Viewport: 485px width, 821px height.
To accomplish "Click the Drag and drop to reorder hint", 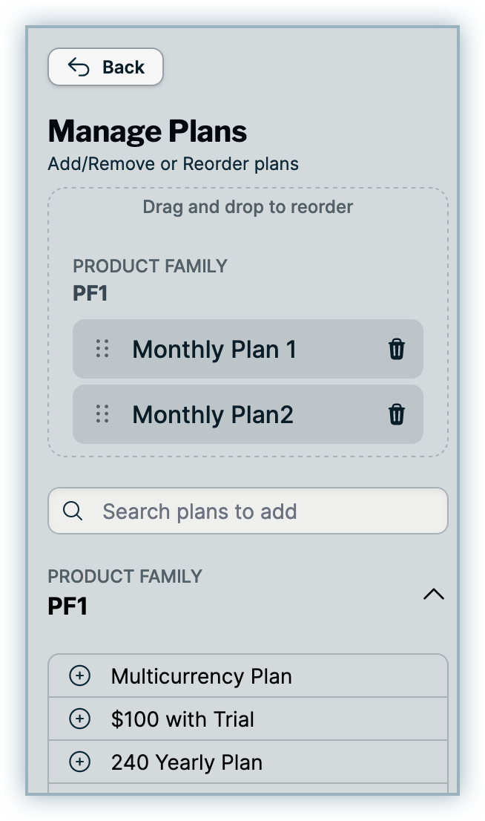I will [248, 206].
